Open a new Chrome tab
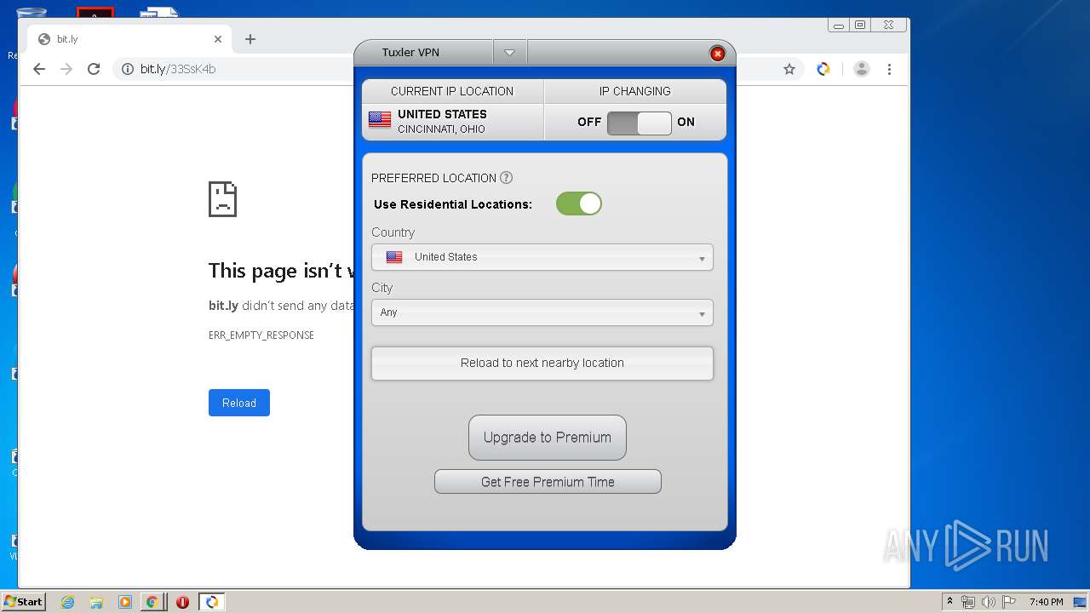 tap(250, 39)
